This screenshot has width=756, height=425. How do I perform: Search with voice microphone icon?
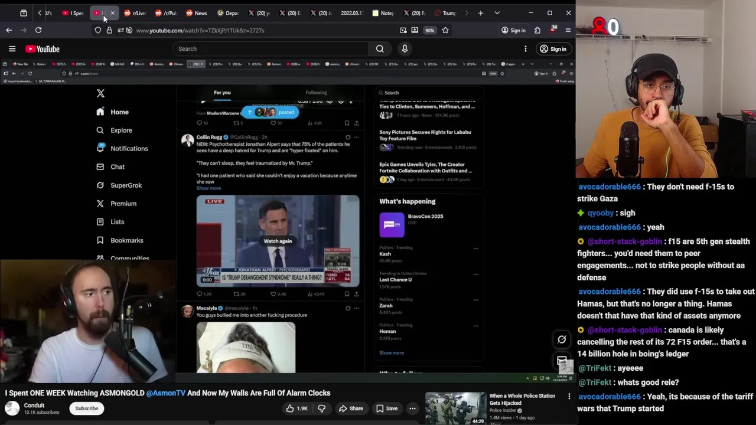tap(405, 49)
